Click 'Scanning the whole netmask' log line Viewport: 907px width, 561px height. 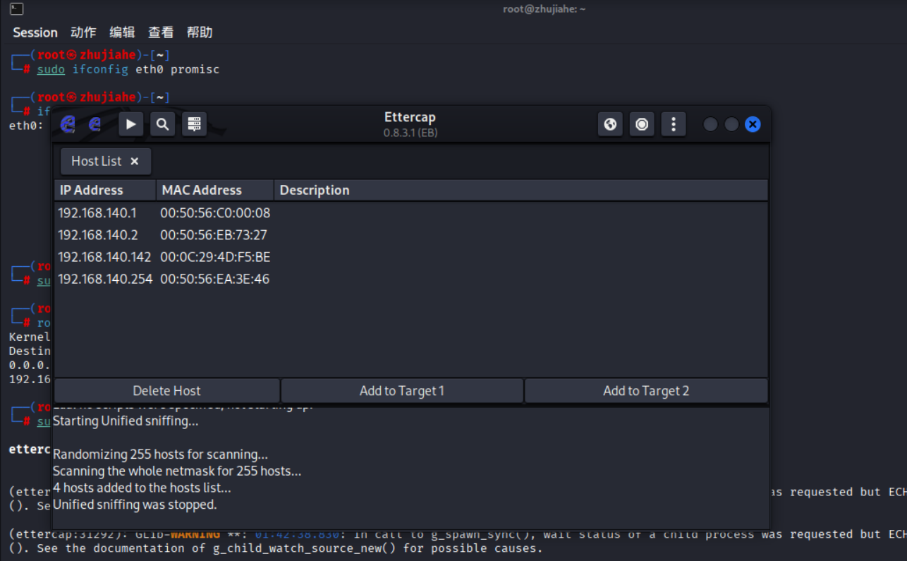pos(177,471)
